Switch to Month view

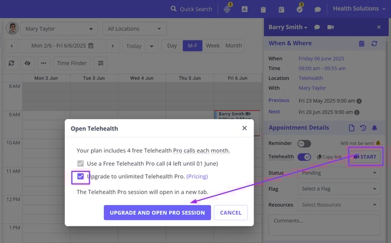pyautogui.click(x=234, y=46)
